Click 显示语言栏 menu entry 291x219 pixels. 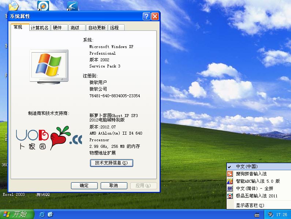[x=259, y=205]
